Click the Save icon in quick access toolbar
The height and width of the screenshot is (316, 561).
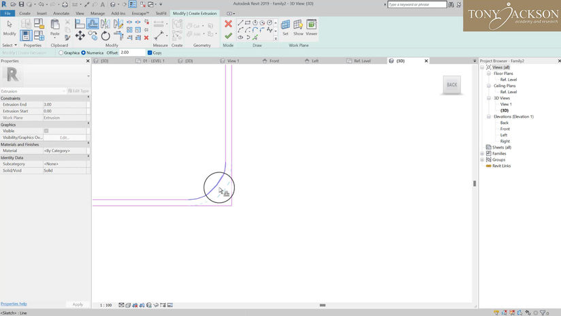tap(22, 4)
